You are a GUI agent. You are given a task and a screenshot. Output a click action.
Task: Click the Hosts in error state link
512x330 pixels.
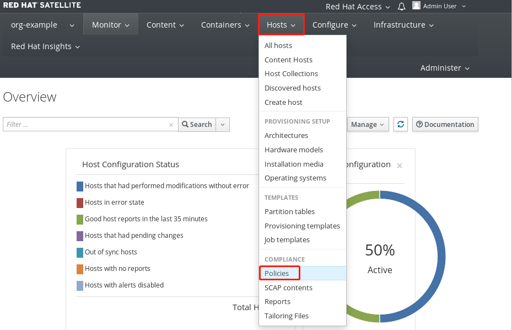click(x=115, y=203)
